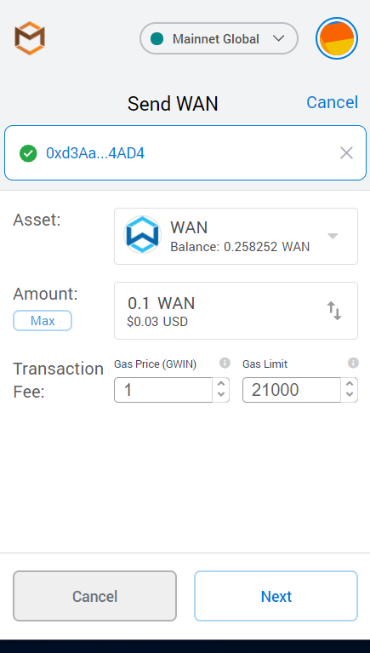Screen dimensions: 370x653
Task: Increase the Gas Limit value
Action: tap(350, 384)
